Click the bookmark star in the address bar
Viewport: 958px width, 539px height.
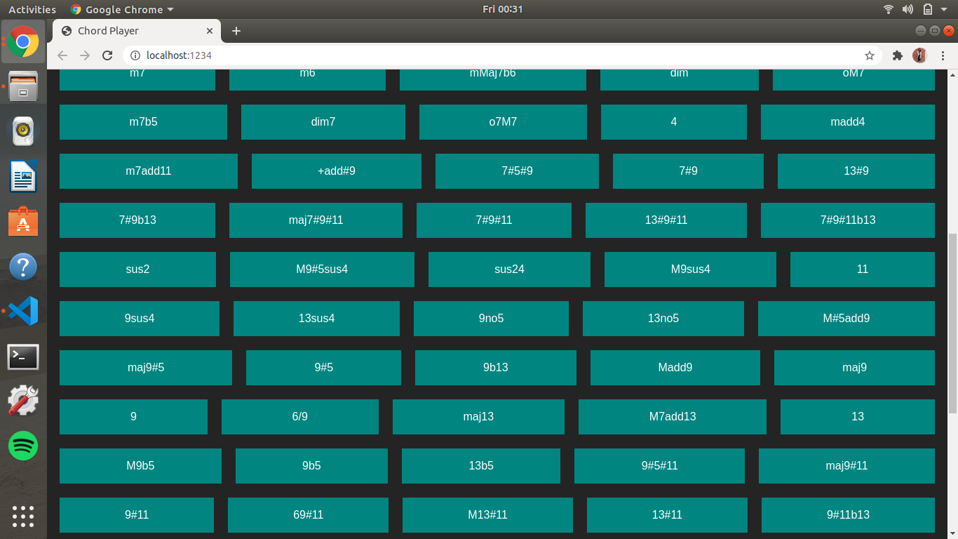pyautogui.click(x=870, y=55)
